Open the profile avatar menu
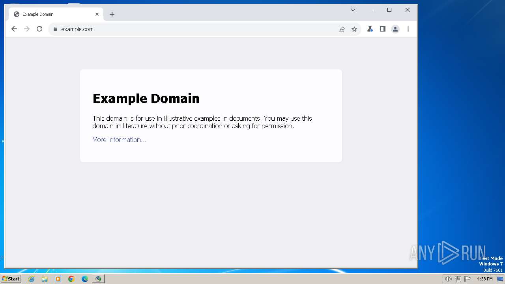 [x=395, y=29]
